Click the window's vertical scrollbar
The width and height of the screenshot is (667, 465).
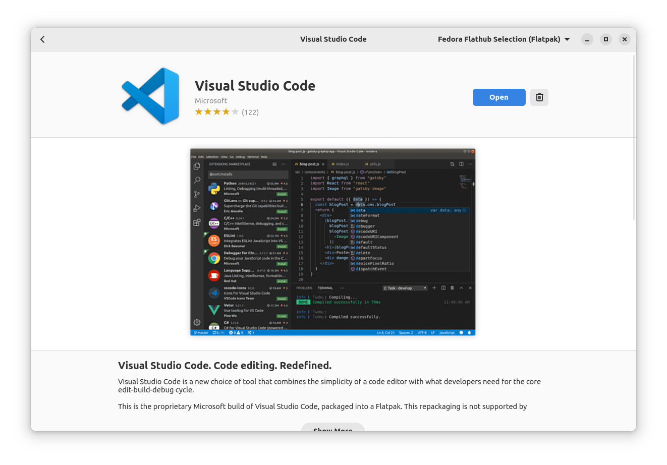click(x=634, y=137)
